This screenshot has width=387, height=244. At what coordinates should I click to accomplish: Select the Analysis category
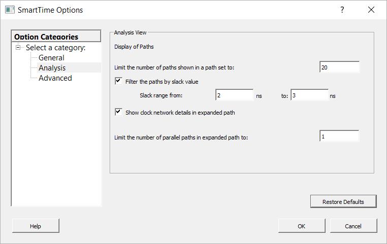pyautogui.click(x=52, y=68)
